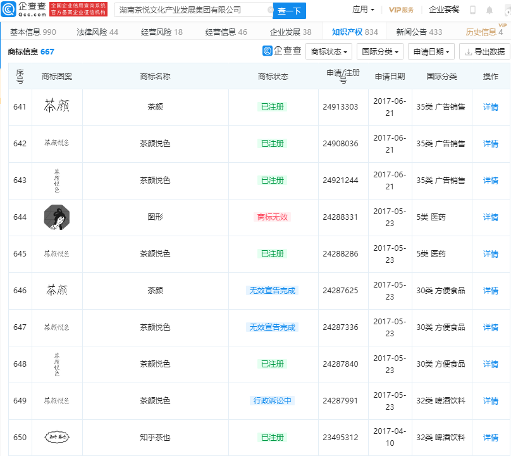Viewport: 511px width, 456px height.
Task: Open 详情 for row 643
Action: [x=491, y=180]
